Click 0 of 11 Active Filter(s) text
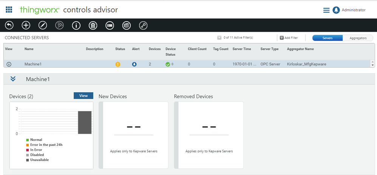Viewport: 377px width, 175px height. click(x=238, y=38)
